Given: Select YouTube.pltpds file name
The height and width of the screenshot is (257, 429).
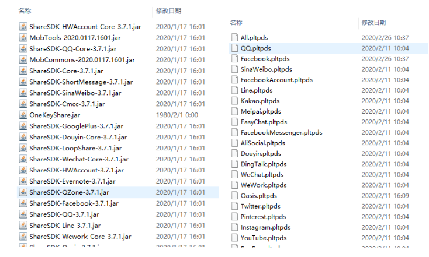Looking at the screenshot, I should tap(264, 238).
